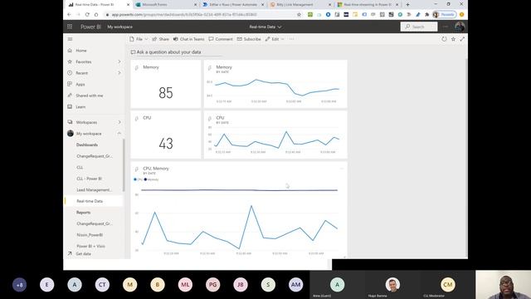The width and height of the screenshot is (531, 299).
Task: Open the browser extensions puzzle icon
Action: tap(426, 15)
